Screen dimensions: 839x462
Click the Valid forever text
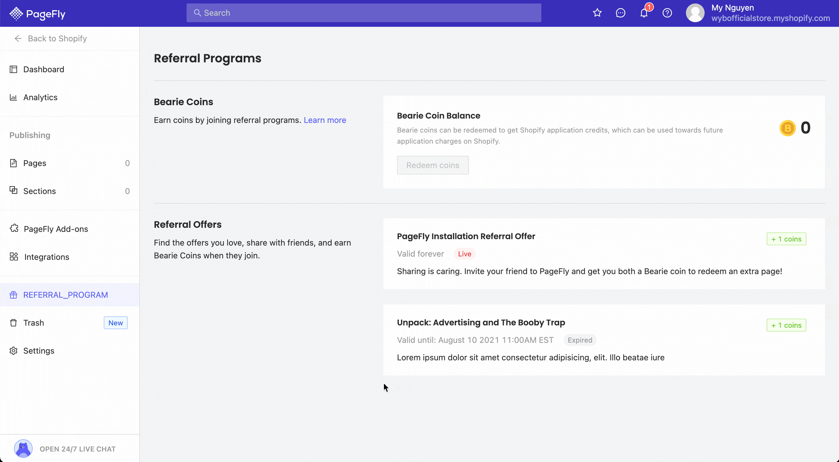420,254
